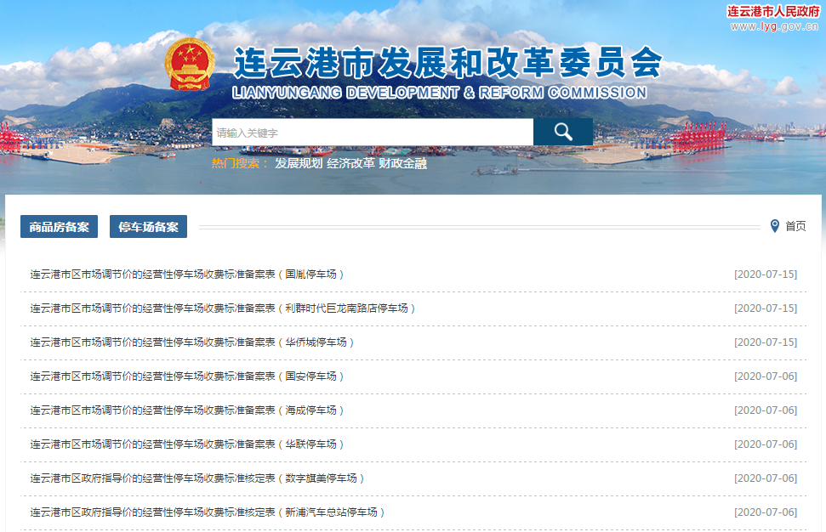Search hot keyword 经济改革
826x532 pixels.
(x=350, y=164)
